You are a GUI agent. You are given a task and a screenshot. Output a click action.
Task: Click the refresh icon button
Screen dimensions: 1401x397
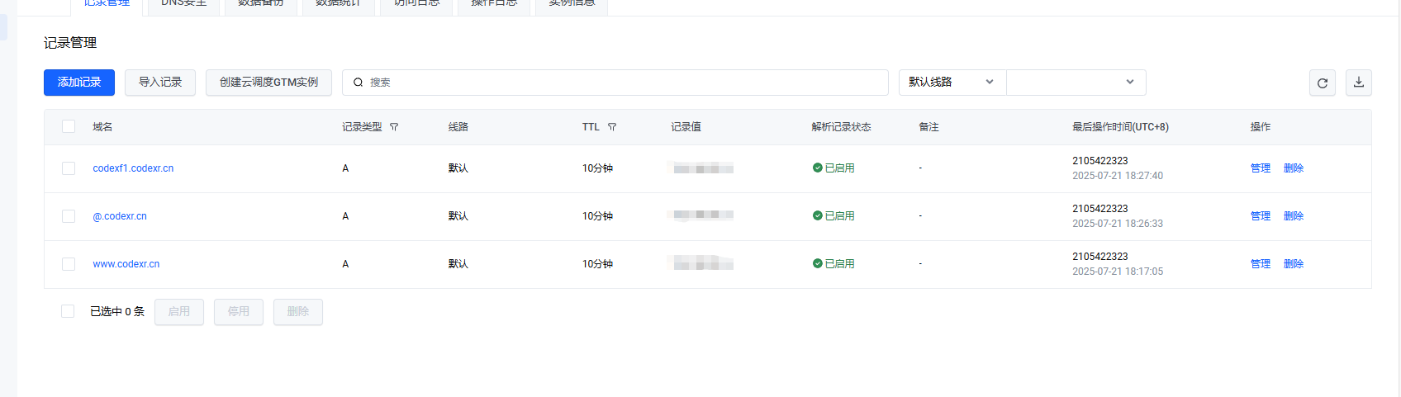pos(1323,83)
